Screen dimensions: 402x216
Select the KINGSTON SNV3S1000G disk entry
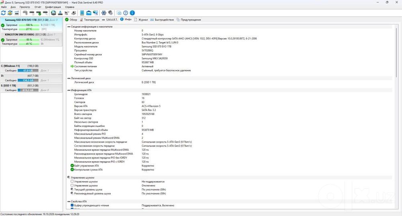pos(31,39)
